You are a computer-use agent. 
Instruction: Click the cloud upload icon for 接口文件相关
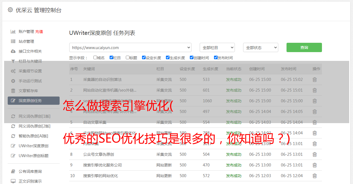[x=13, y=51]
